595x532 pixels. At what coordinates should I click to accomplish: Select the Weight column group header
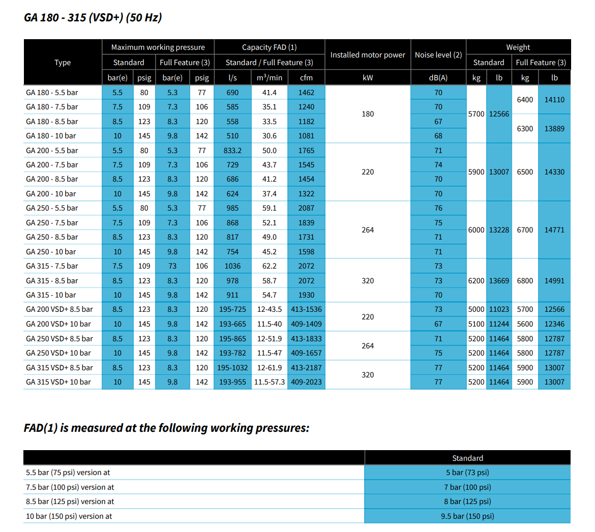tap(518, 47)
